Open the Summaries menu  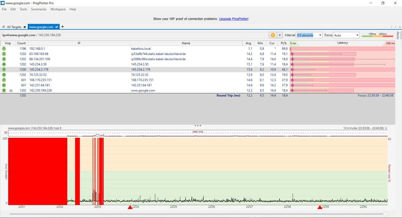[x=39, y=9]
